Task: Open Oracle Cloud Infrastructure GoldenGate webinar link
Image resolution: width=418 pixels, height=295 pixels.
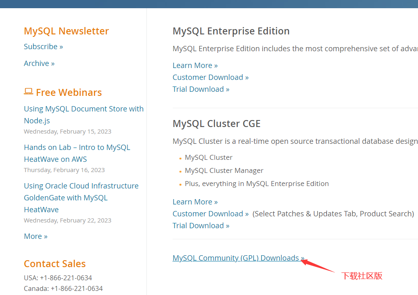Action: [81, 198]
